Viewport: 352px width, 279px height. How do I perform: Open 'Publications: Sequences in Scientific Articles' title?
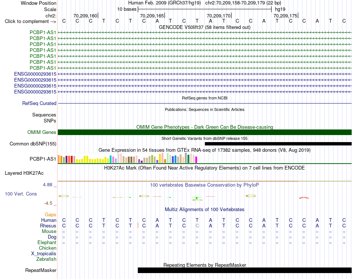tap(205, 109)
